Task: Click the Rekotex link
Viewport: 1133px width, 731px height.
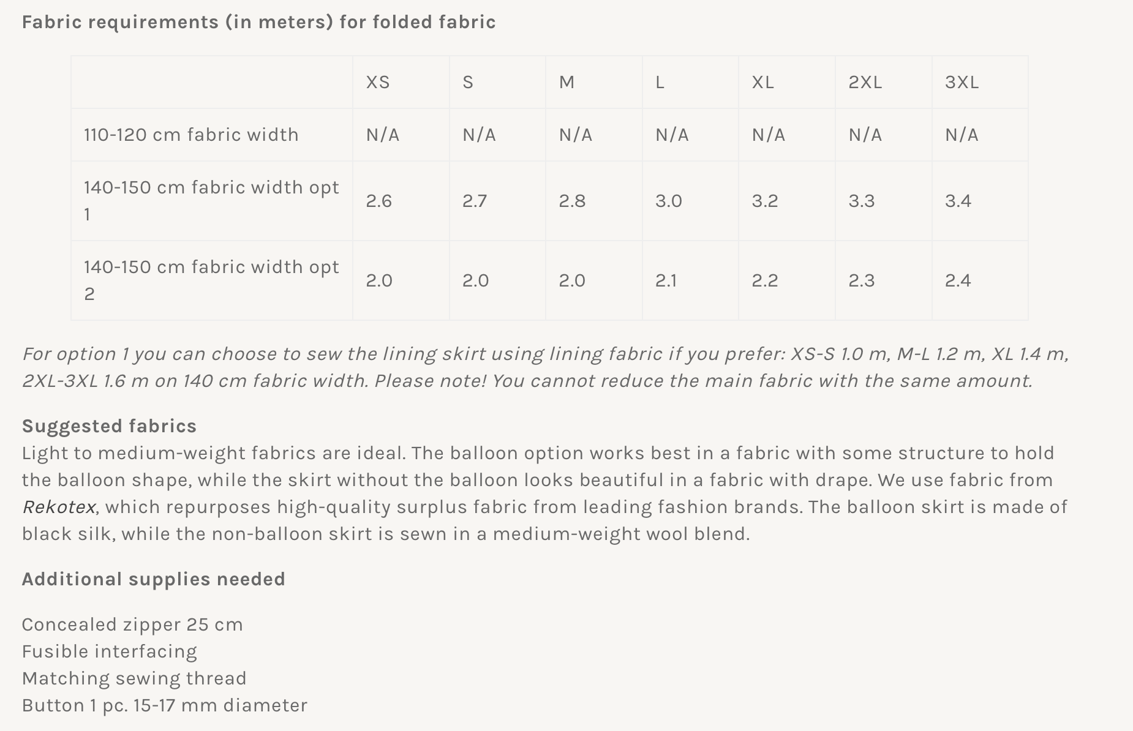Action: (59, 507)
